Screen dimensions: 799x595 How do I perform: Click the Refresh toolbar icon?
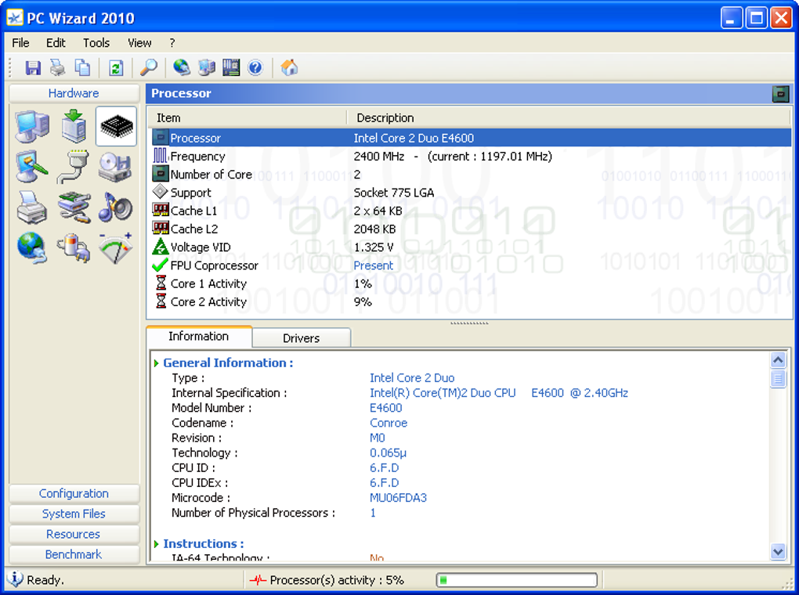[115, 67]
